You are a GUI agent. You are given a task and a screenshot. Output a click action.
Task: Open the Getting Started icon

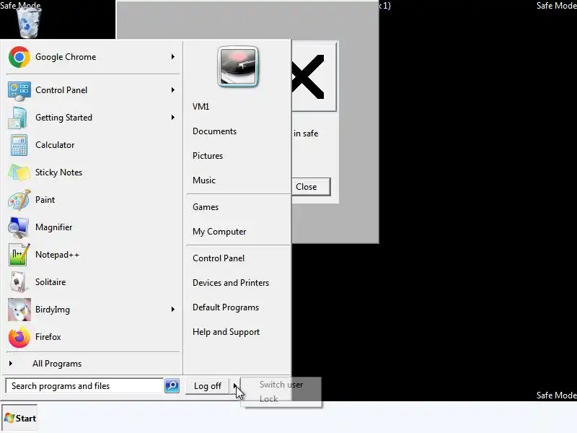[17, 118]
